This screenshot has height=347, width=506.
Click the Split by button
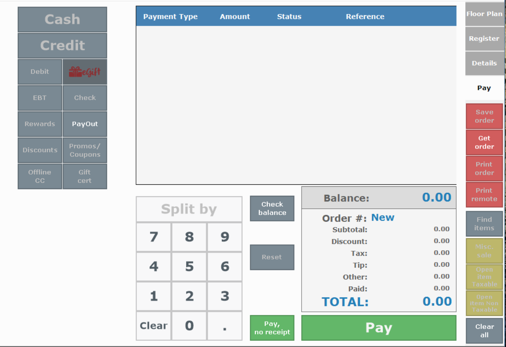[189, 209]
